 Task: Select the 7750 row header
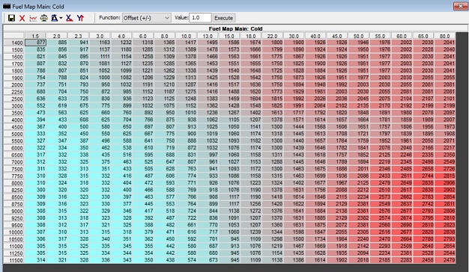[14, 176]
